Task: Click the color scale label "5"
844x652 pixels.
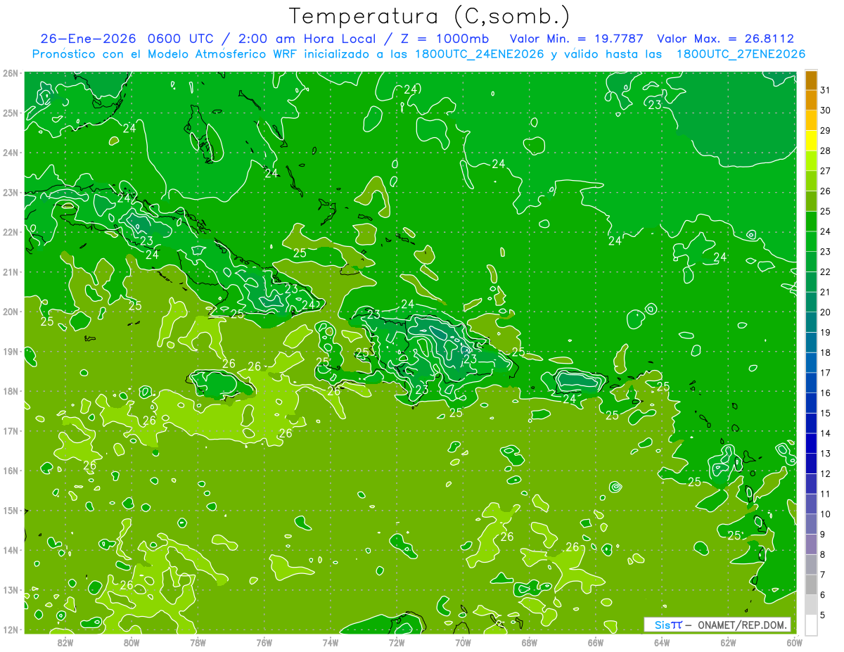Action: 823,615
